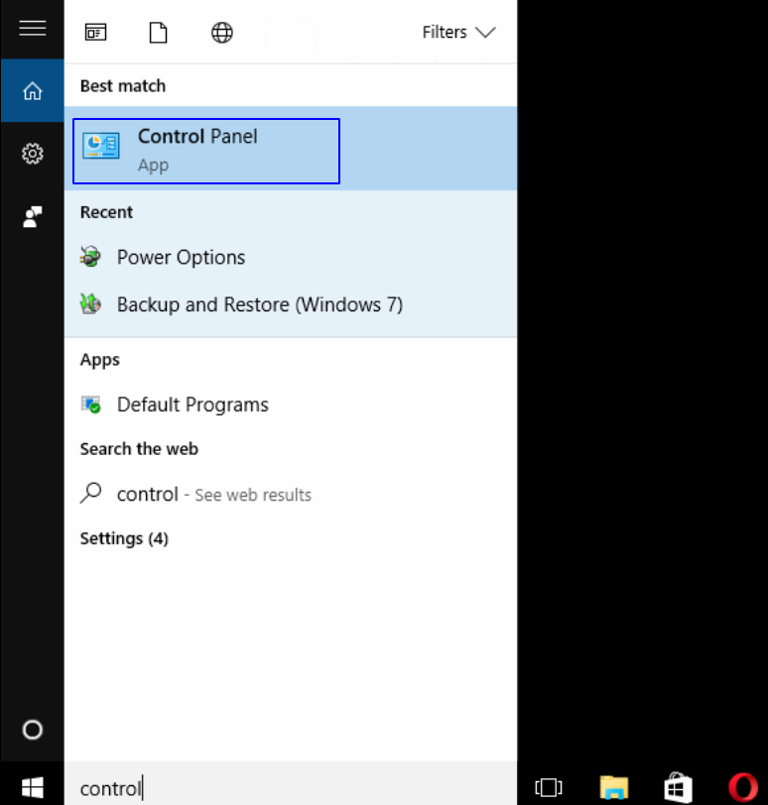Search the web for control
This screenshot has width=768, height=805.
point(291,494)
